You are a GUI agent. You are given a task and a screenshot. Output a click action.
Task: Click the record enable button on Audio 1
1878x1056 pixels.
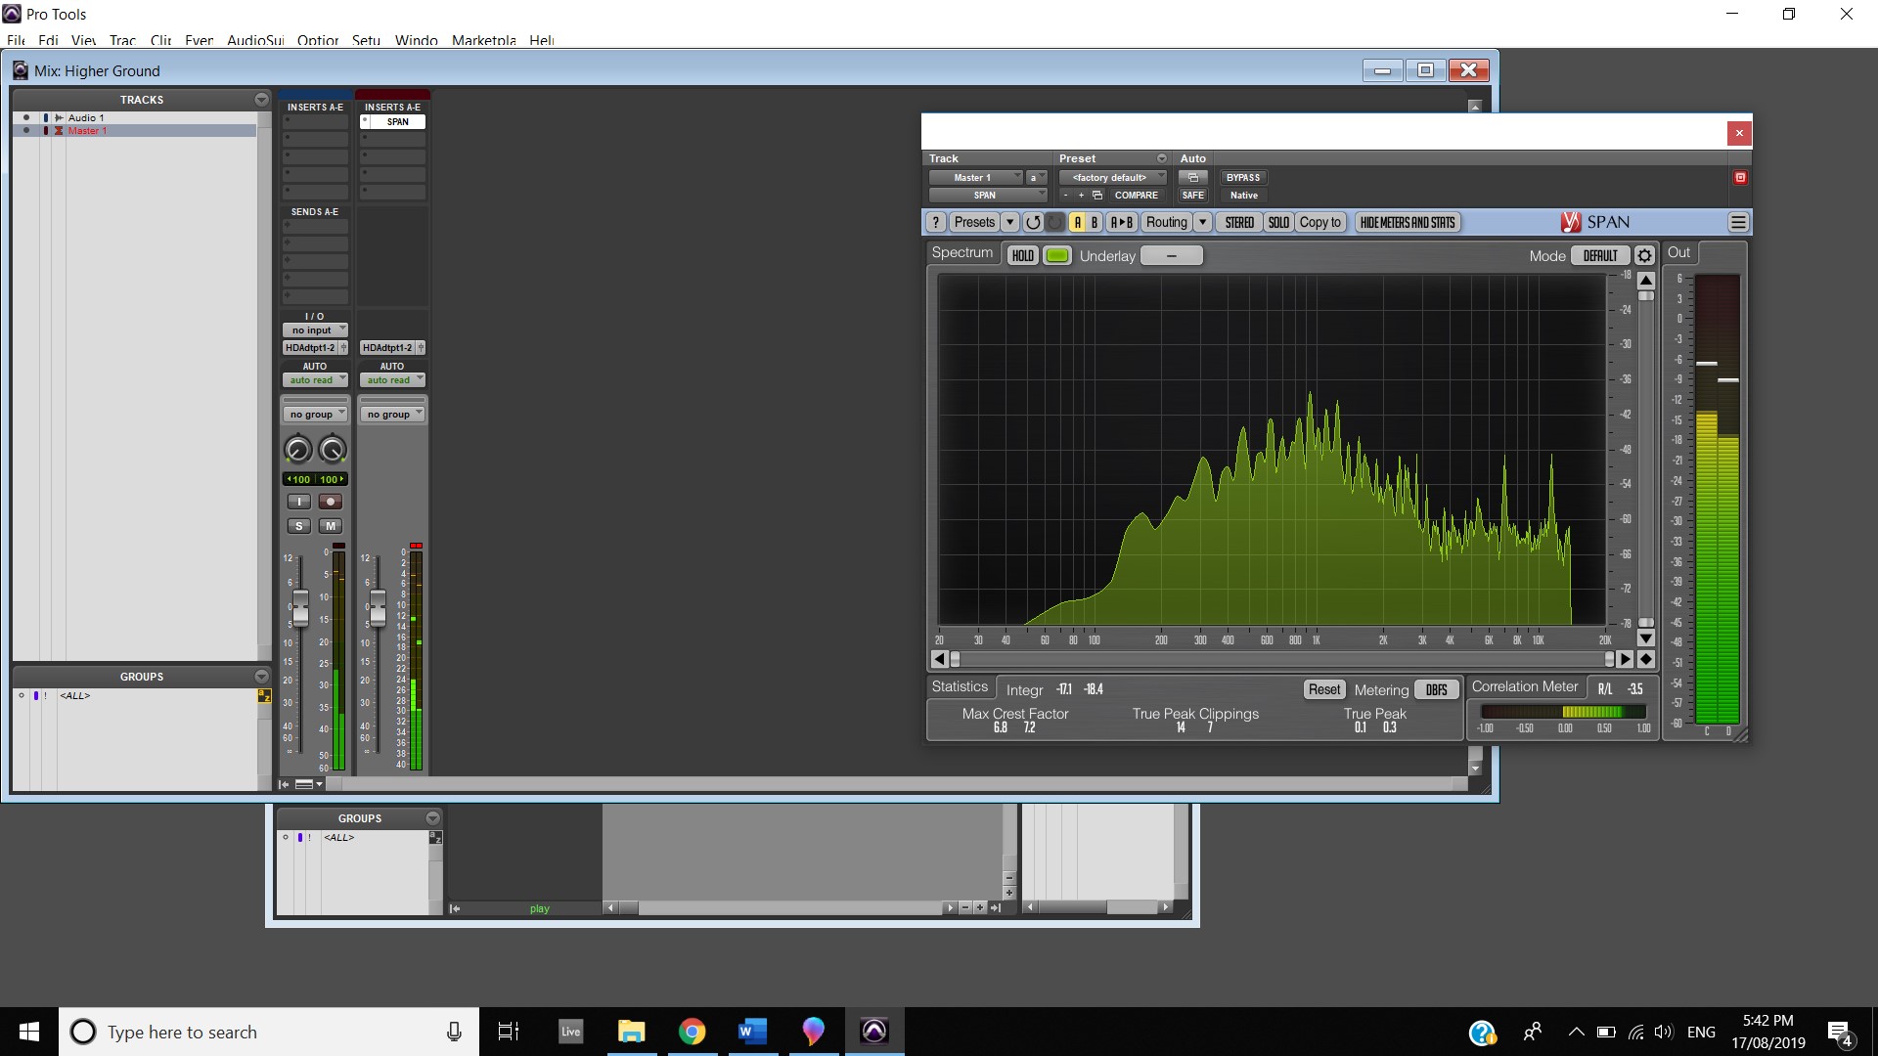pyautogui.click(x=331, y=502)
